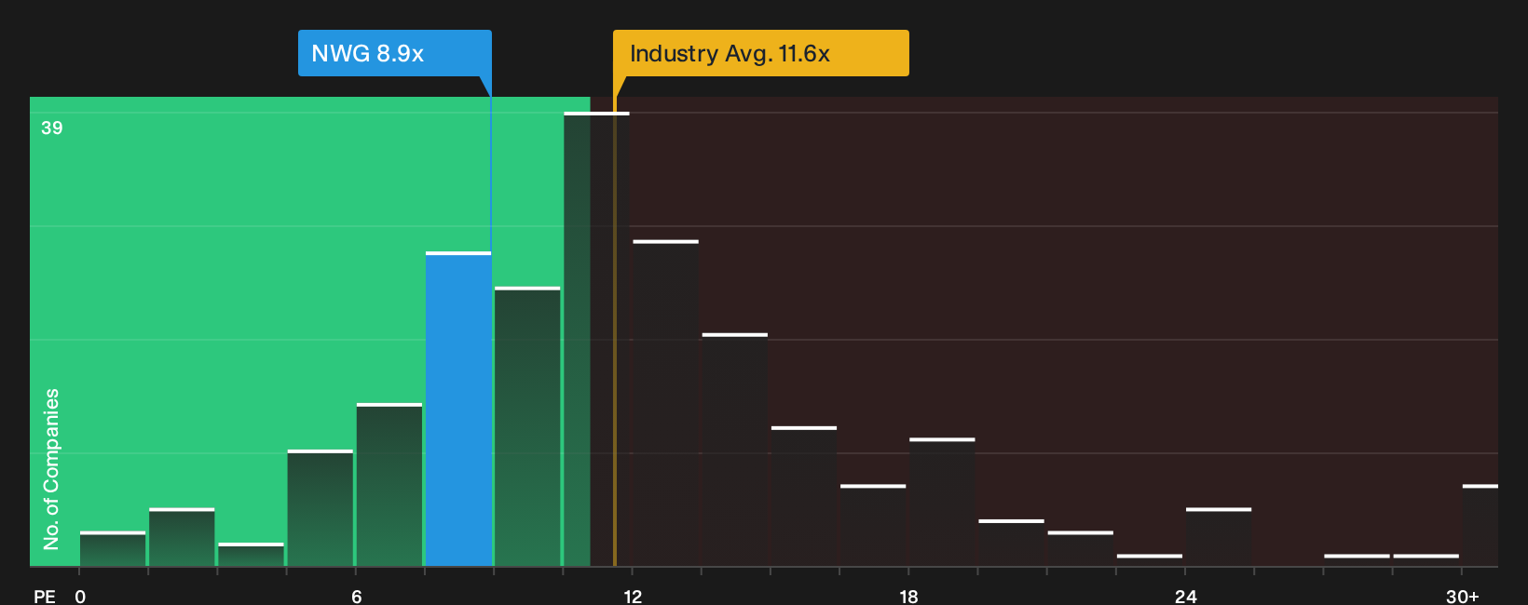The width and height of the screenshot is (1528, 605).
Task: Select the 30+ overflow bar
Action: click(1480, 525)
